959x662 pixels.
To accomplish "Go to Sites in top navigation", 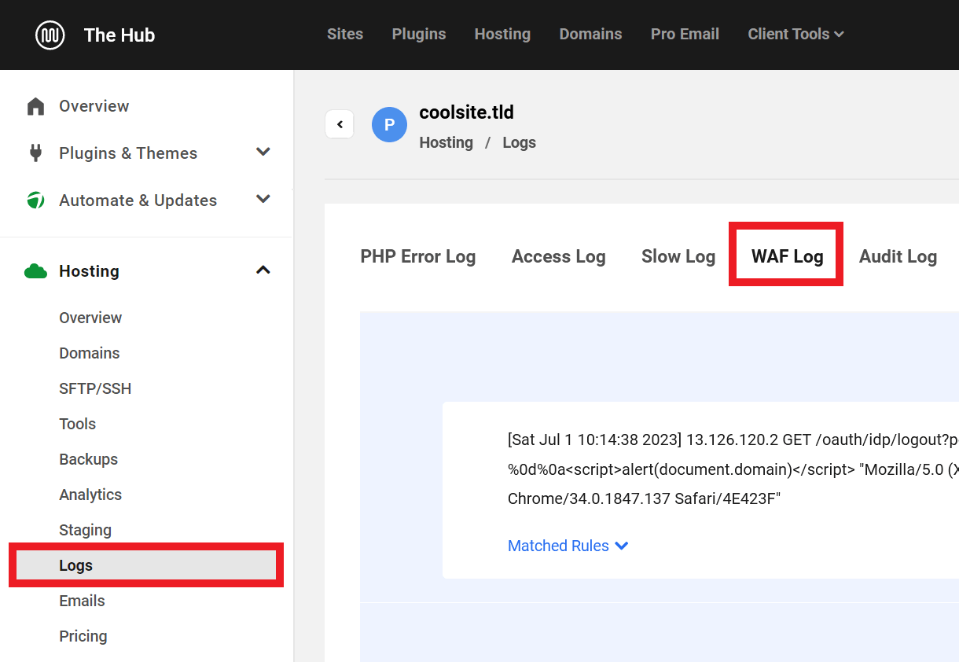I will tap(345, 34).
